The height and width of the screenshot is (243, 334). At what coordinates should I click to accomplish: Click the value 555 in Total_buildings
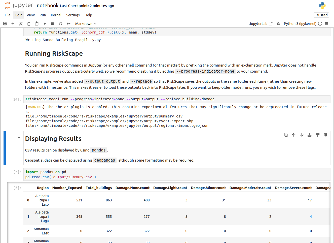pos(109,217)
